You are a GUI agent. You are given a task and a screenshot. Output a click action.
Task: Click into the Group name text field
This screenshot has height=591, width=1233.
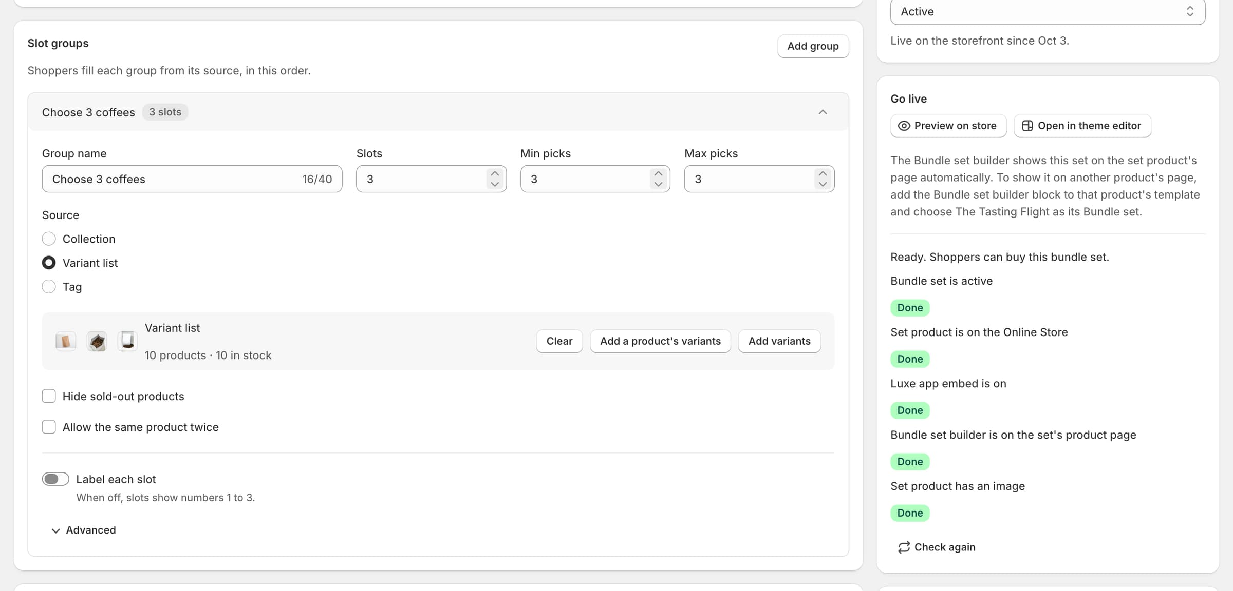[192, 179]
